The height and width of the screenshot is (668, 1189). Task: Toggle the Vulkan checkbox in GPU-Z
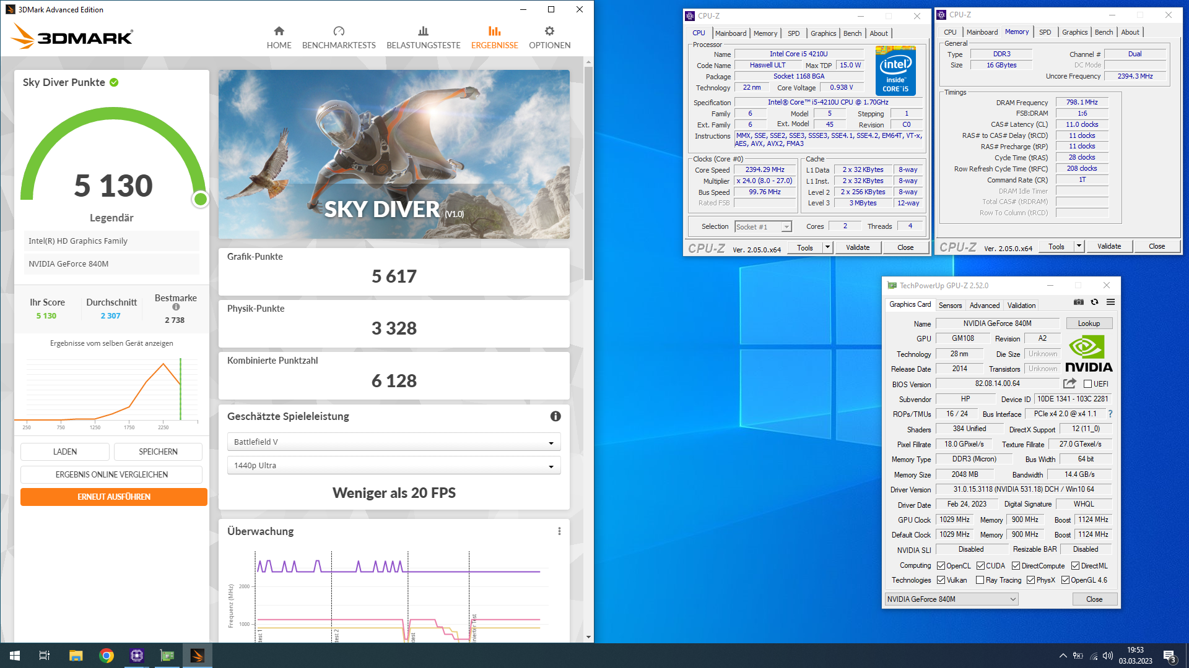click(941, 580)
